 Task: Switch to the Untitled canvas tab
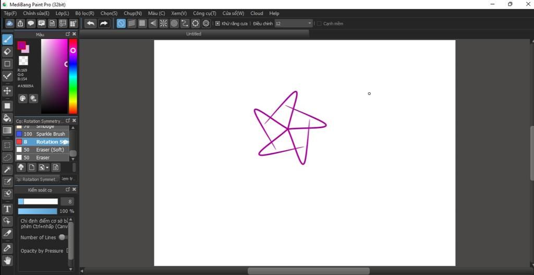pos(194,34)
